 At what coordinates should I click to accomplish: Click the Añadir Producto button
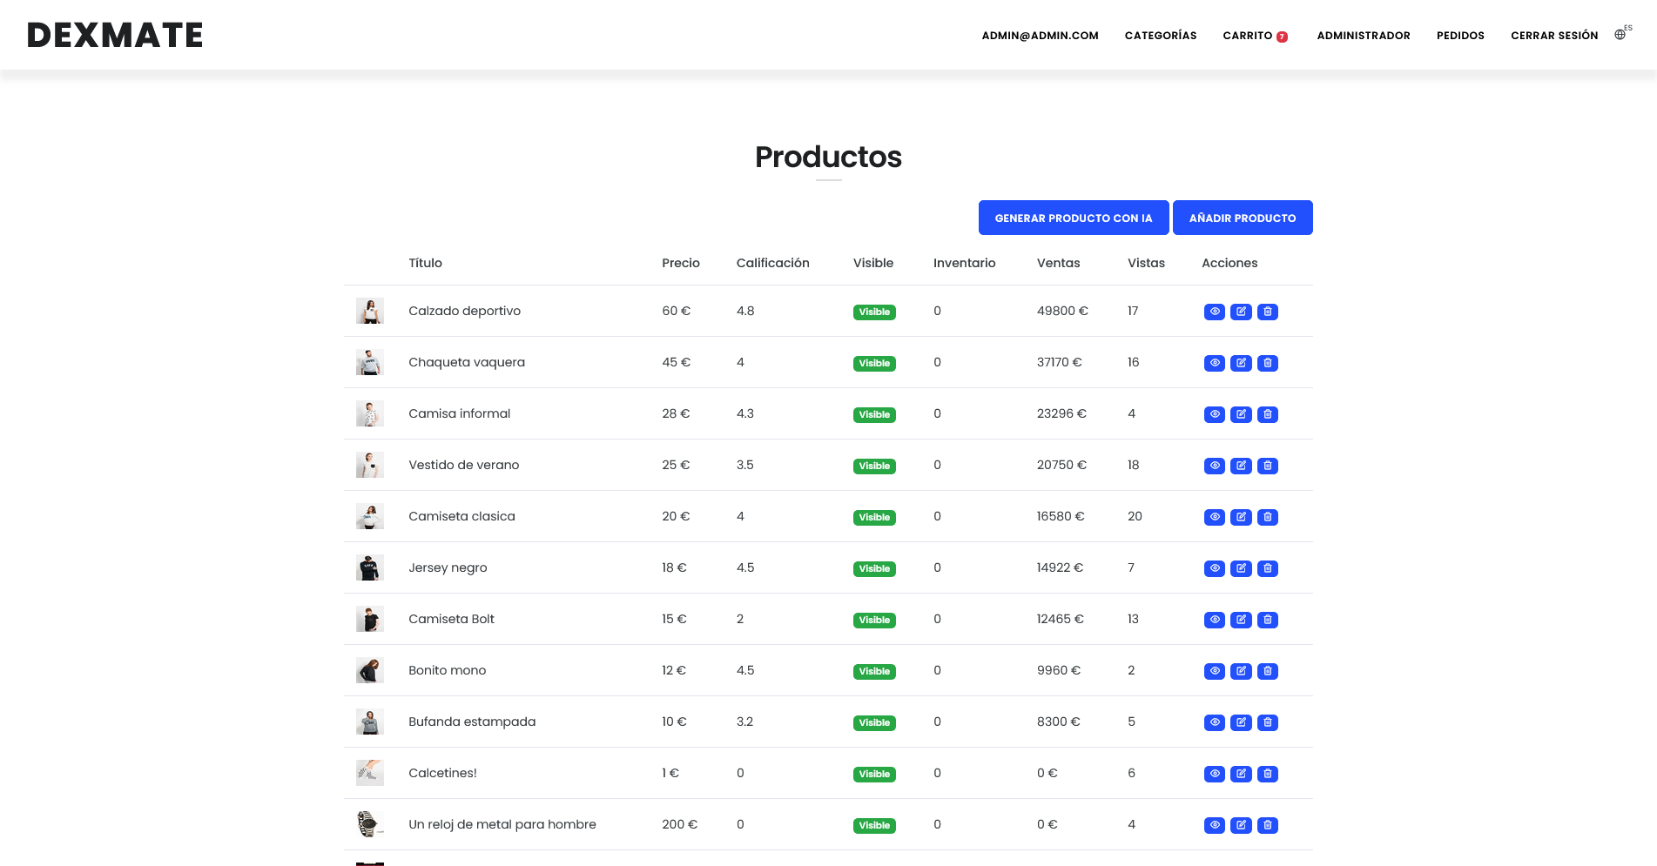coord(1242,218)
